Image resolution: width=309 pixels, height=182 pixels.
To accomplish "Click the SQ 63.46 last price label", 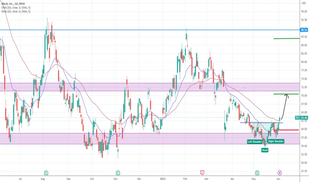I will [301, 118].
